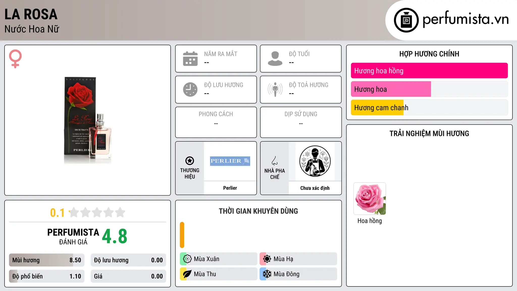Click the orange recommended time bar

pos(182,235)
